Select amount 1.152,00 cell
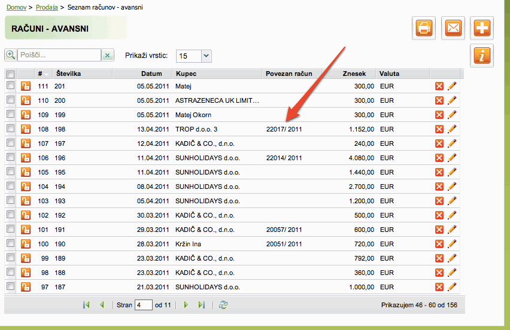Screen dimensions: 510x330 tap(362, 129)
